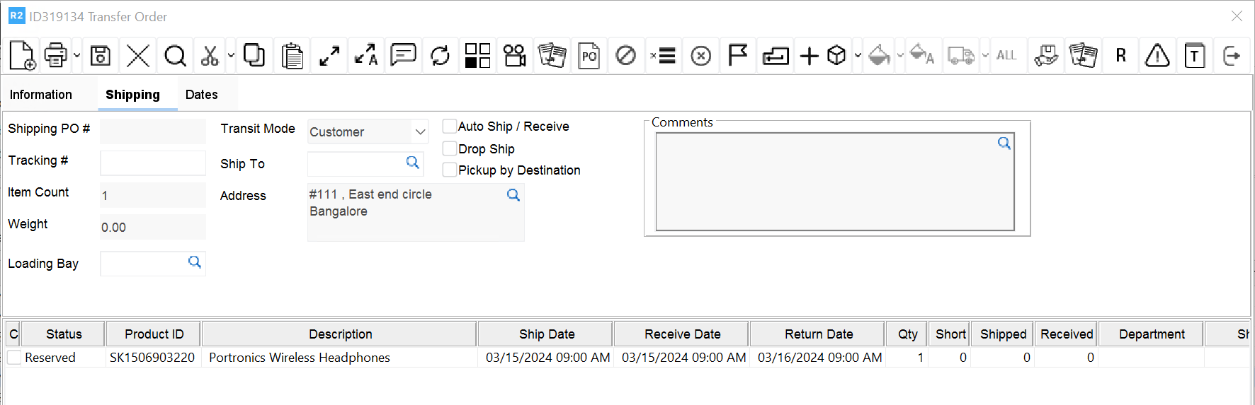The image size is (1255, 405).
Task: Click the printer icon in toolbar
Action: pos(55,55)
